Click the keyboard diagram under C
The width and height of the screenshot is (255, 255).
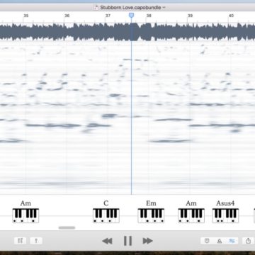(x=106, y=215)
